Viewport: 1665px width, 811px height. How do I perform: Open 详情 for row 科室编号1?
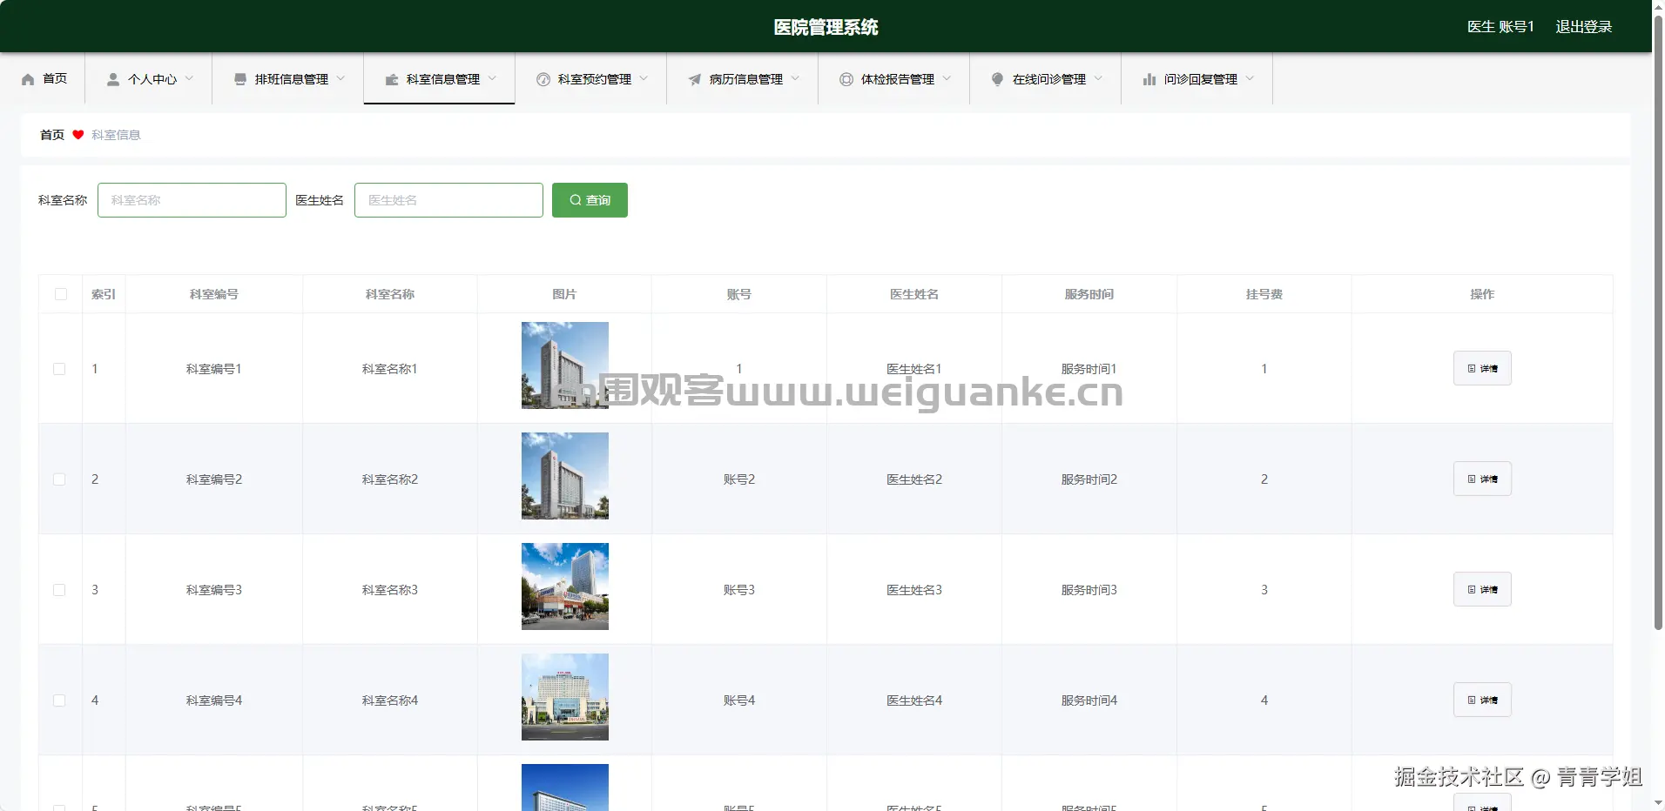[1482, 368]
